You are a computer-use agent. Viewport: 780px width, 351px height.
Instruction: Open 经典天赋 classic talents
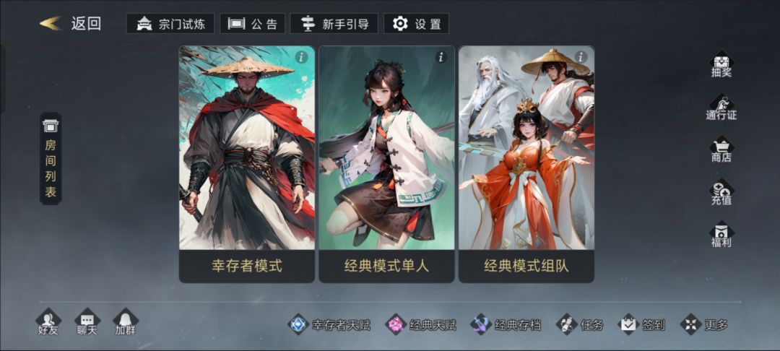pyautogui.click(x=421, y=325)
